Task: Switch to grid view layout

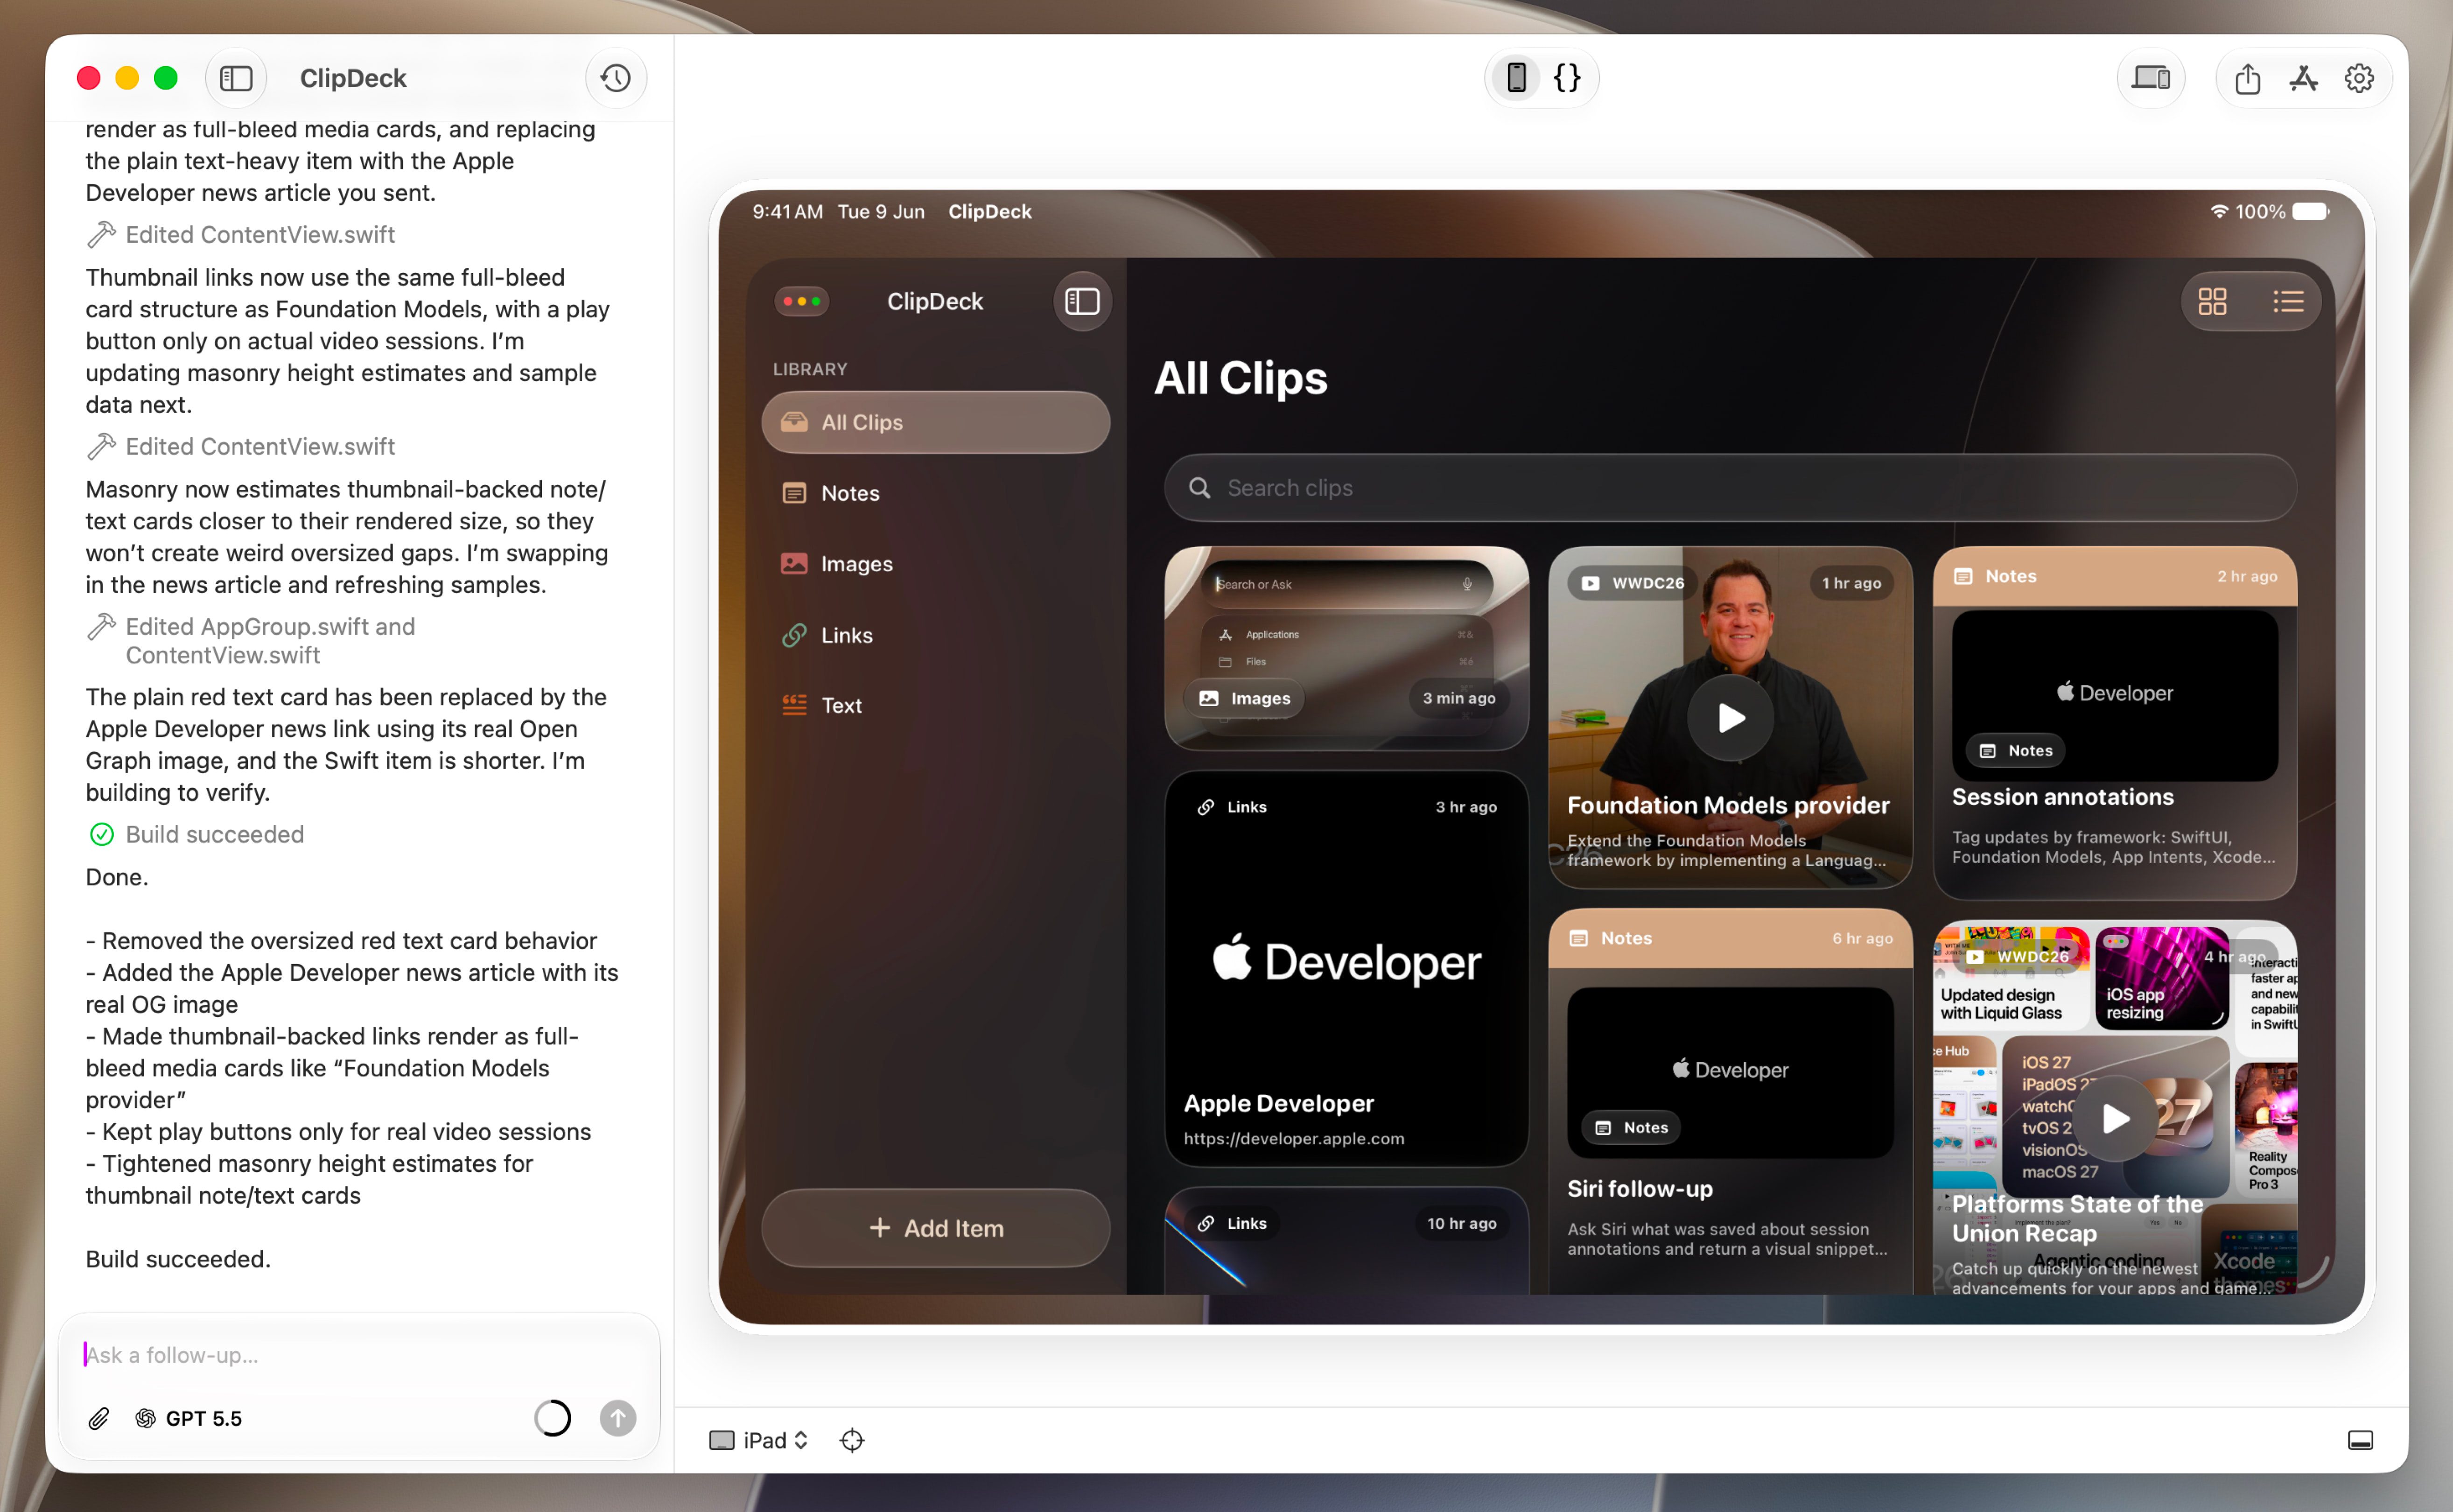Action: pos(2212,301)
